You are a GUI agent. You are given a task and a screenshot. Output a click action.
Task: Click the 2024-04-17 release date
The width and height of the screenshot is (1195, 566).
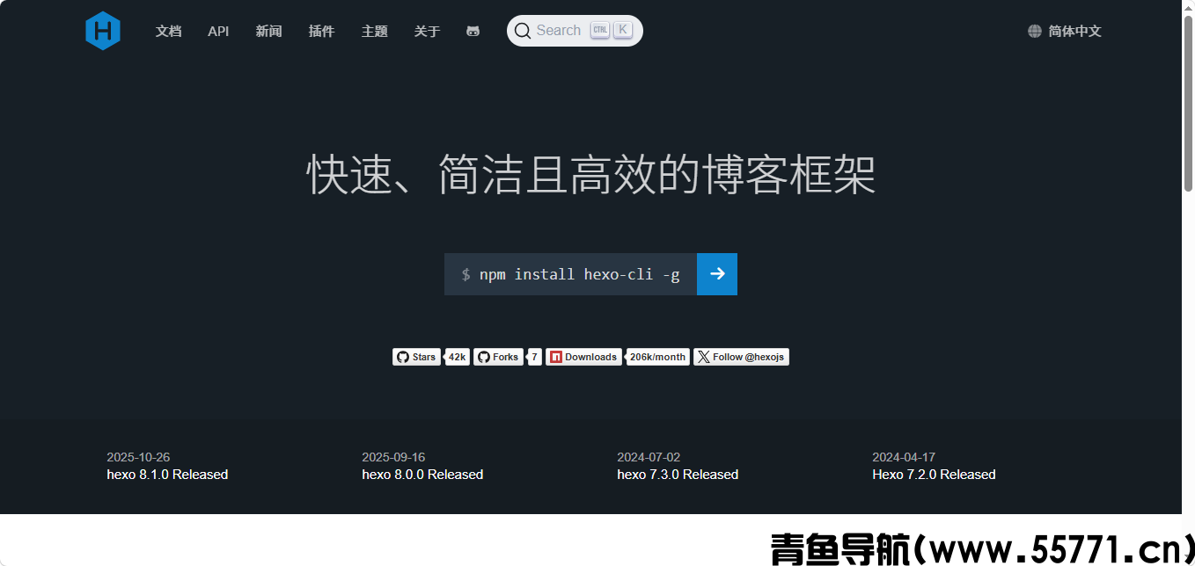point(904,457)
